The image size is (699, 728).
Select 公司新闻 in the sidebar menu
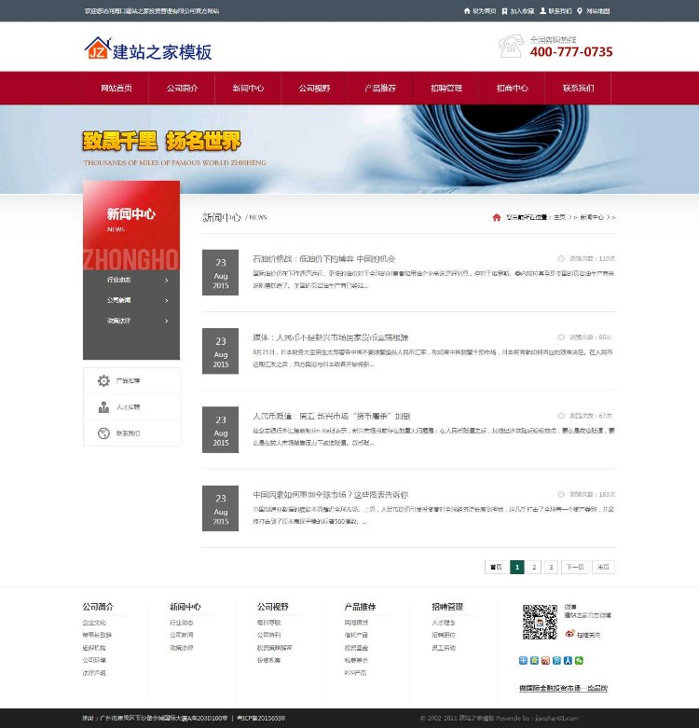coord(118,300)
